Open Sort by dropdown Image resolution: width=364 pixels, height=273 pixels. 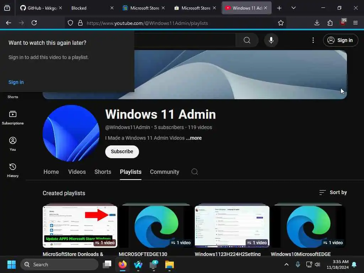(x=333, y=192)
